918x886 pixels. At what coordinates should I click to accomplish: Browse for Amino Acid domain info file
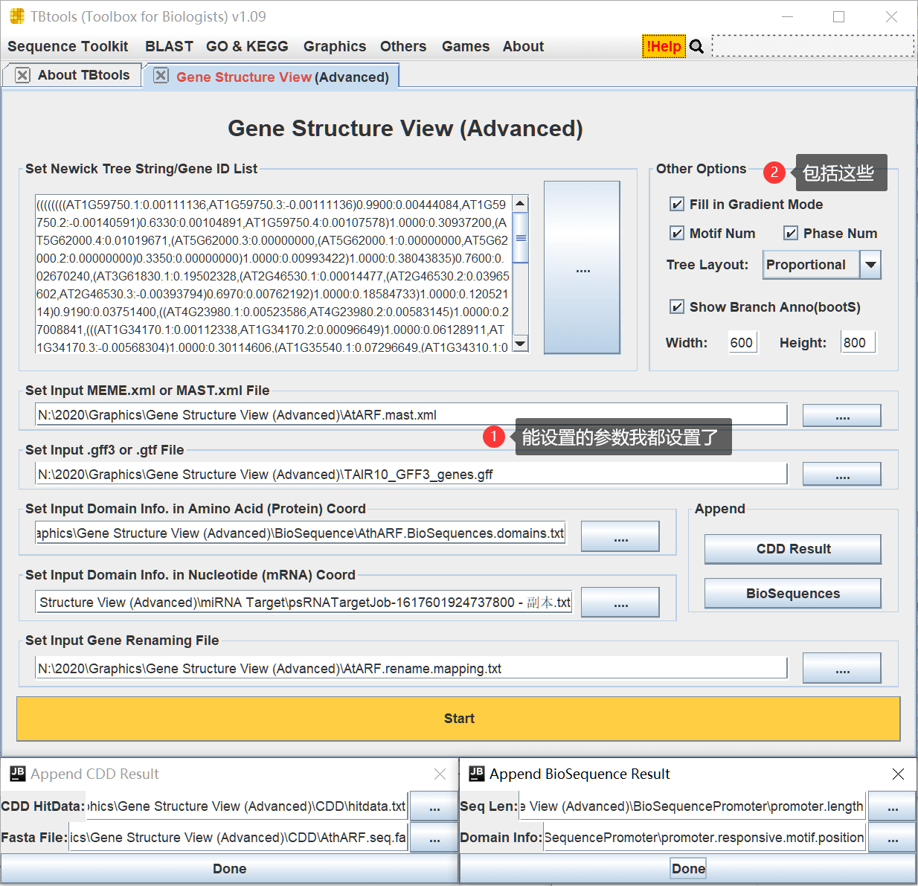(x=620, y=536)
